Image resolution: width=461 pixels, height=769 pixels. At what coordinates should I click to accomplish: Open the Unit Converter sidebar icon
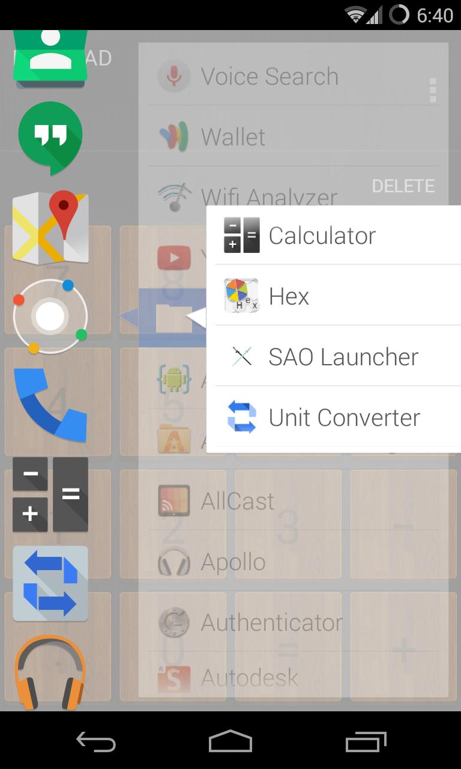coord(50,583)
